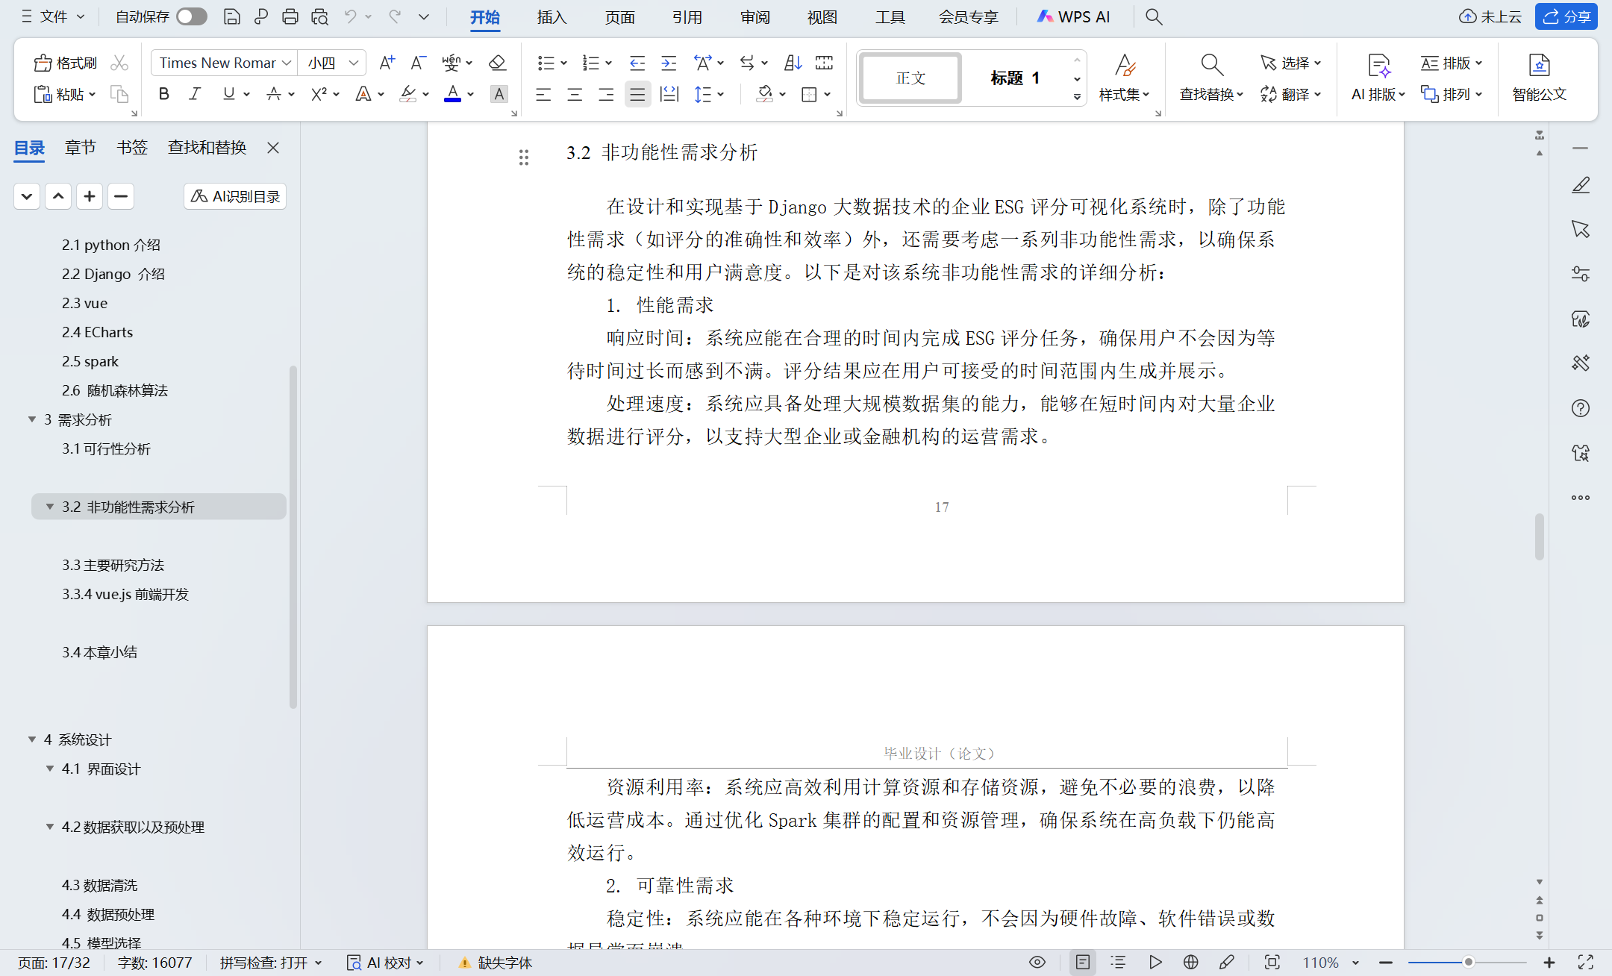Toggle the Distributed alignment button

click(x=669, y=94)
